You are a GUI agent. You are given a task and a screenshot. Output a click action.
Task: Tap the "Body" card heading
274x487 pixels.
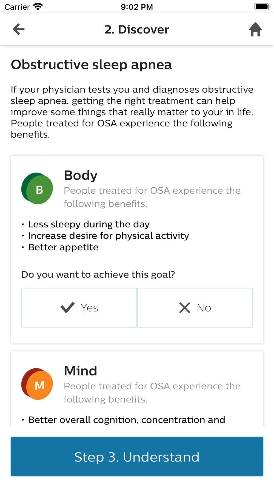pyautogui.click(x=81, y=175)
